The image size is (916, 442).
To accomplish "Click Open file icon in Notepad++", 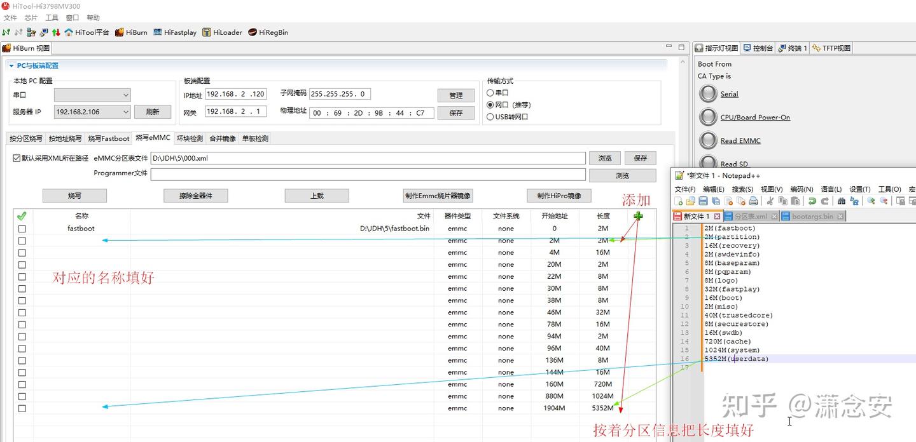I will coord(691,201).
